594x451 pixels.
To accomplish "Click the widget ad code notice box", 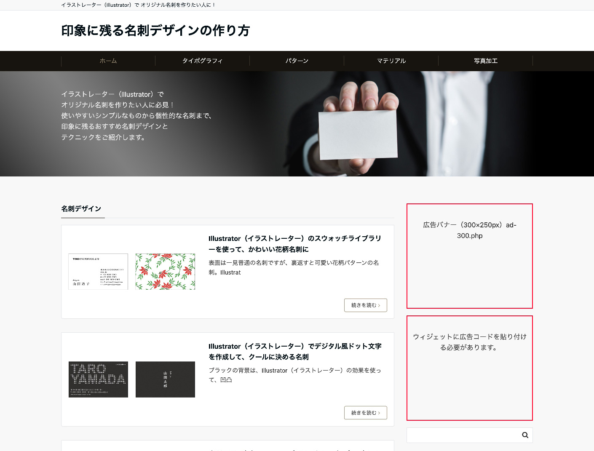I will (x=469, y=368).
